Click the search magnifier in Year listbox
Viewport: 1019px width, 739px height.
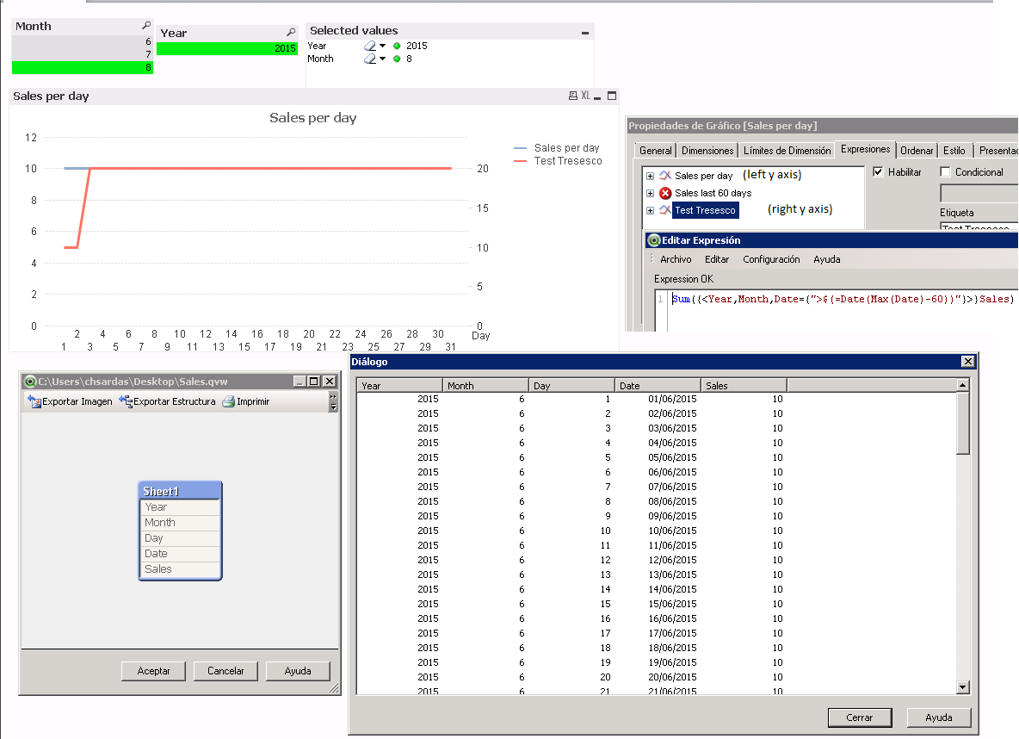(291, 33)
